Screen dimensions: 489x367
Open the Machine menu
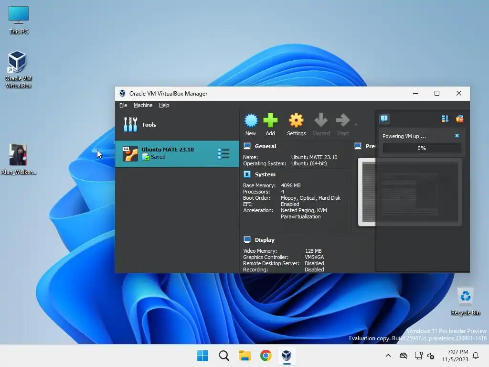tap(143, 105)
